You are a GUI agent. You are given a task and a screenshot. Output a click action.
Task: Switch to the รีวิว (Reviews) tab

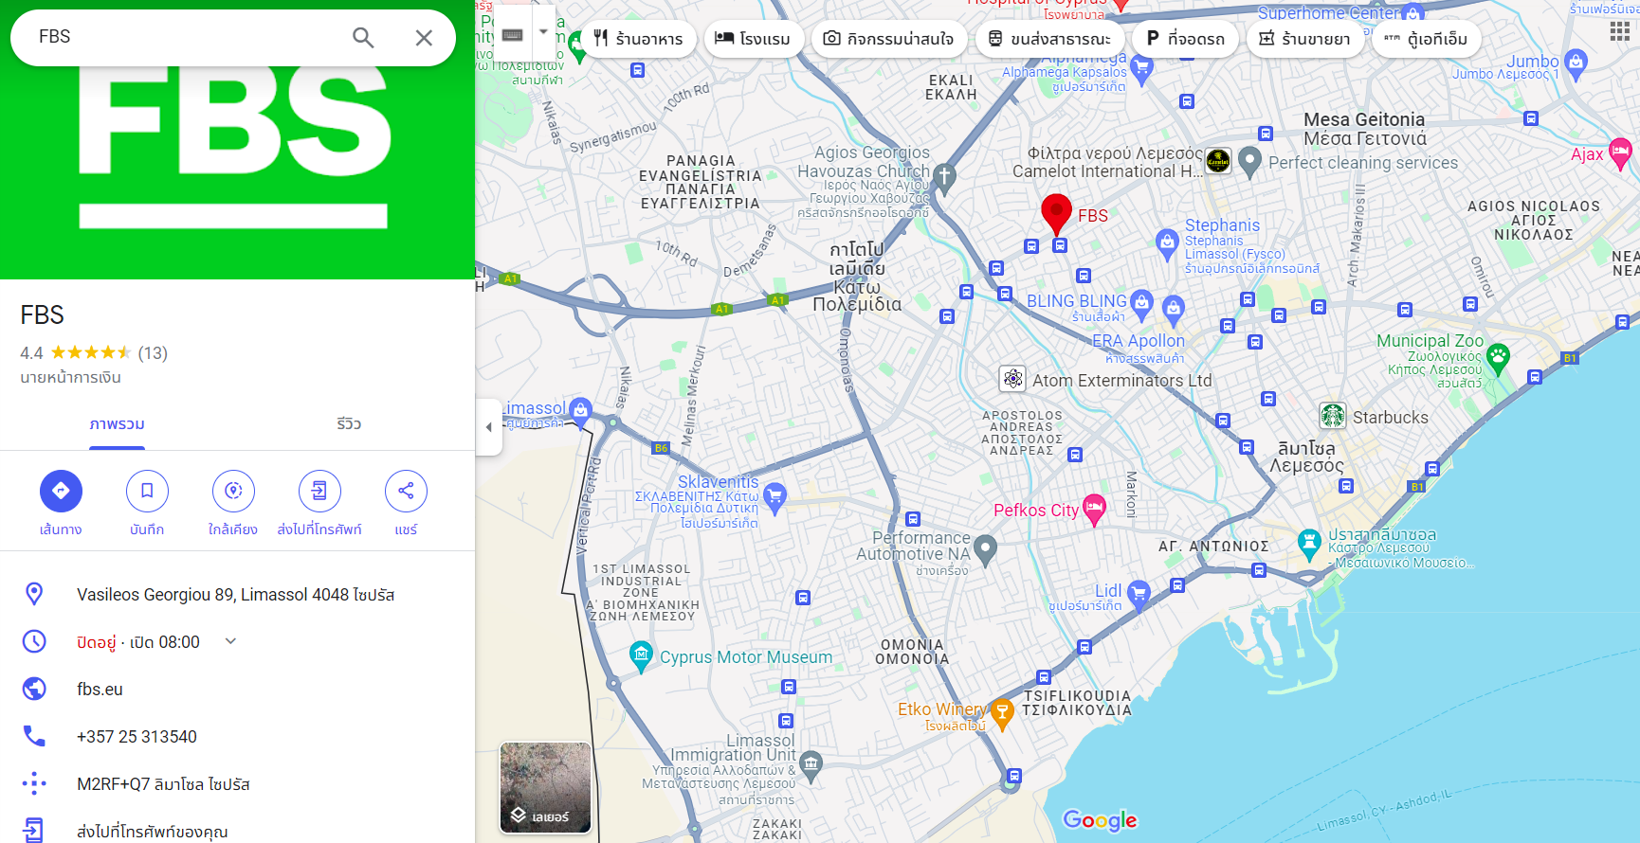coord(349,424)
